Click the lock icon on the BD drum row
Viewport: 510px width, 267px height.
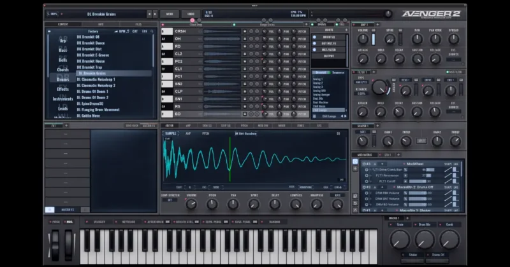[245, 114]
